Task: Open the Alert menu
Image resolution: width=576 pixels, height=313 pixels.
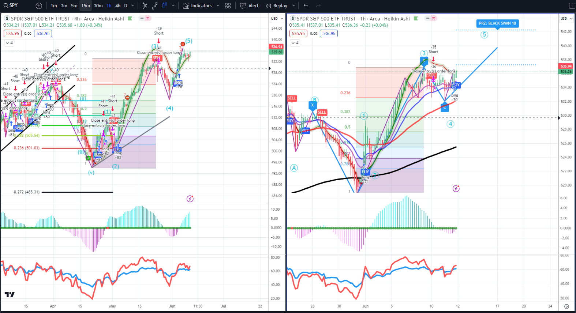Action: coord(249,6)
